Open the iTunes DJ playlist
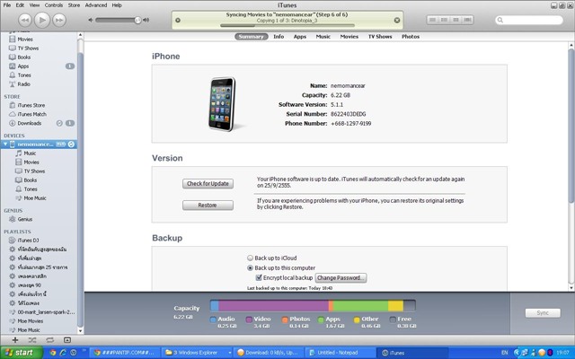 [28, 241]
